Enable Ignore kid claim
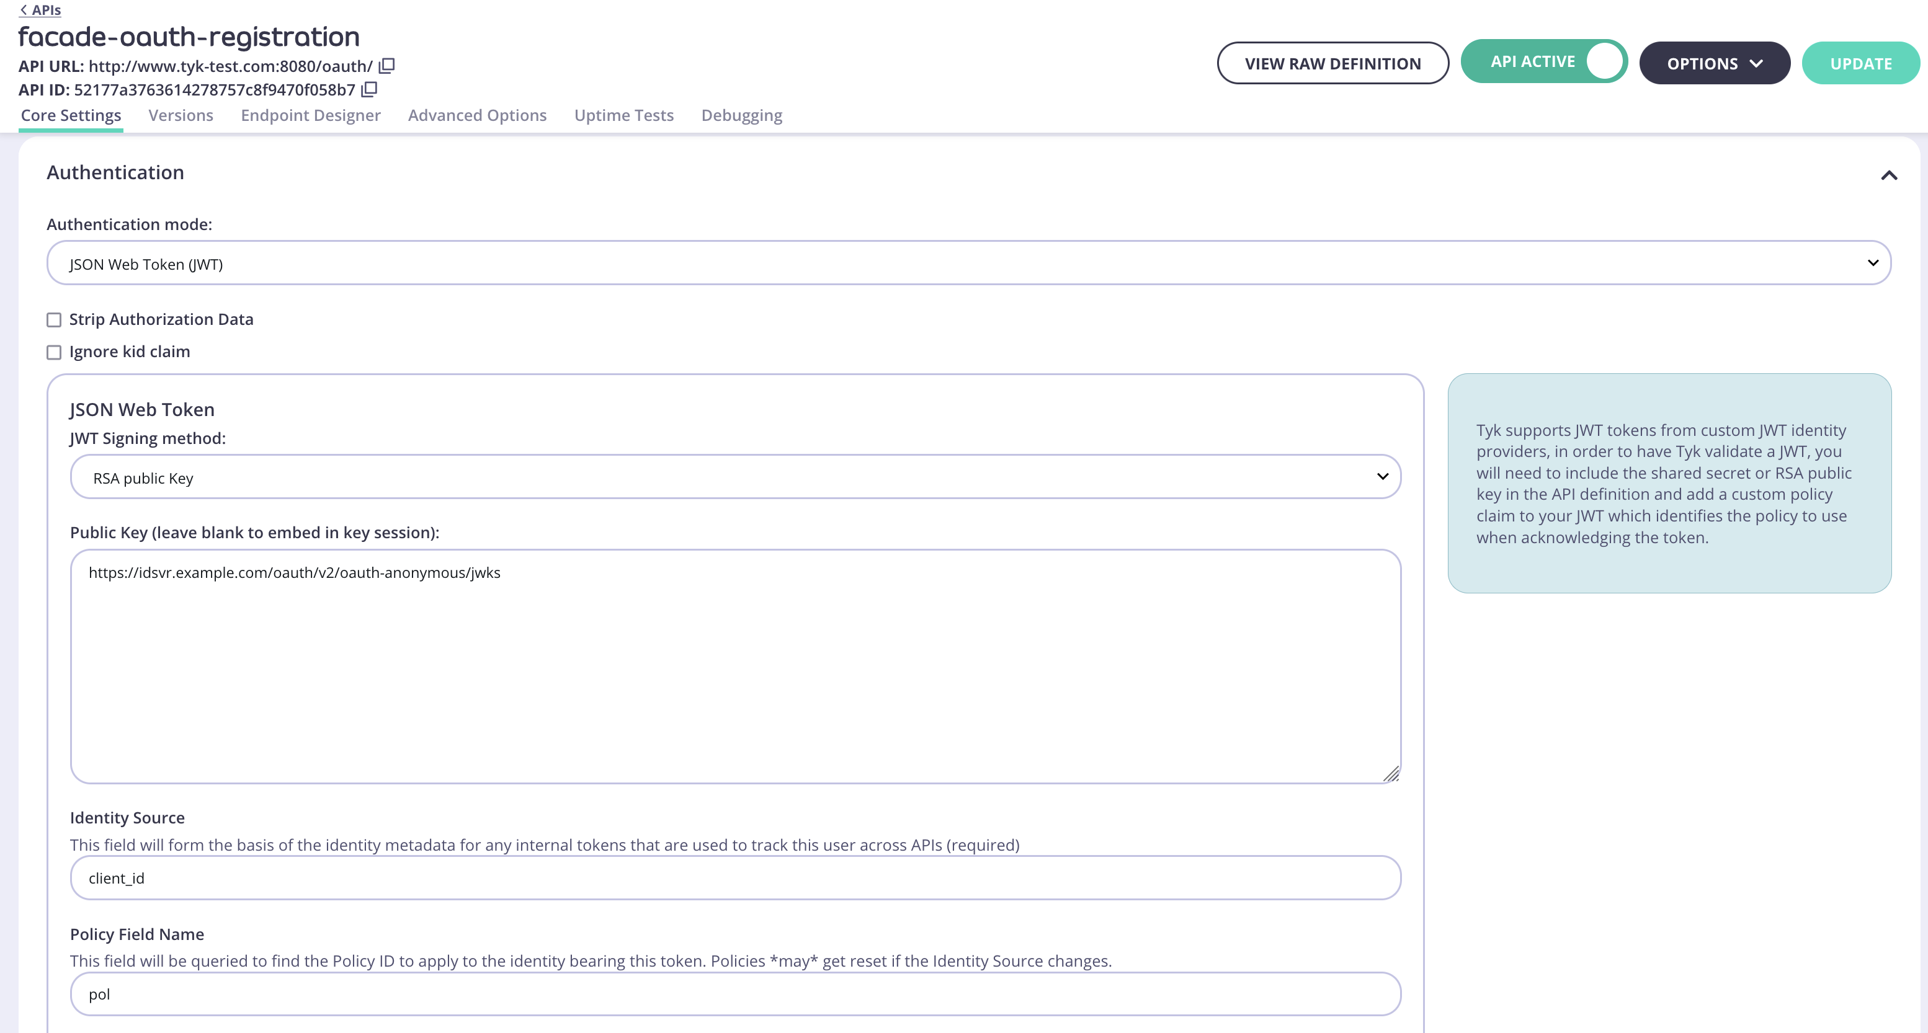This screenshot has width=1928, height=1033. tap(53, 352)
